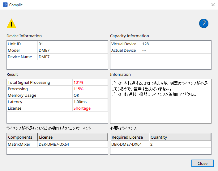Click the Processing row label
This screenshot has height=171, width=218.
18,89
